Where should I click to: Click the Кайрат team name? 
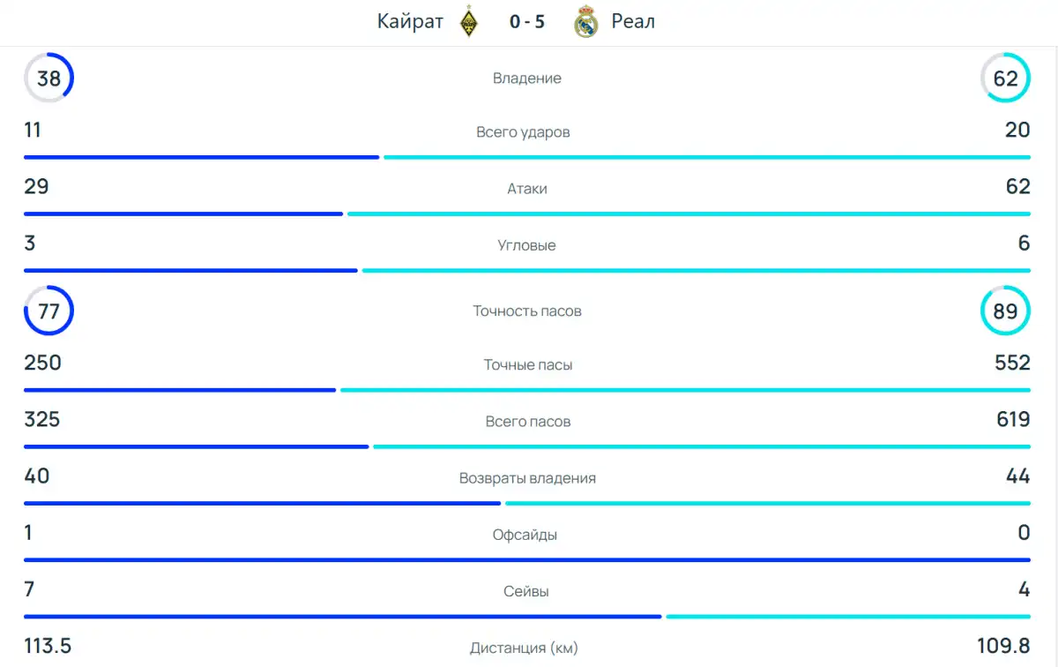(410, 22)
